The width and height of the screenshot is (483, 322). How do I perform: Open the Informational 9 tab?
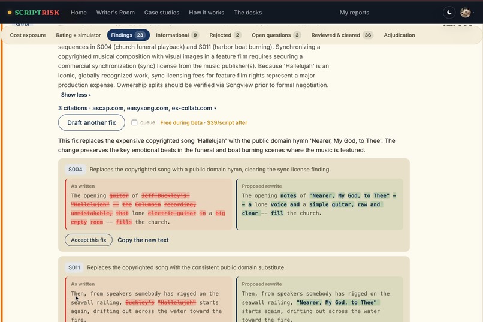tap(177, 35)
